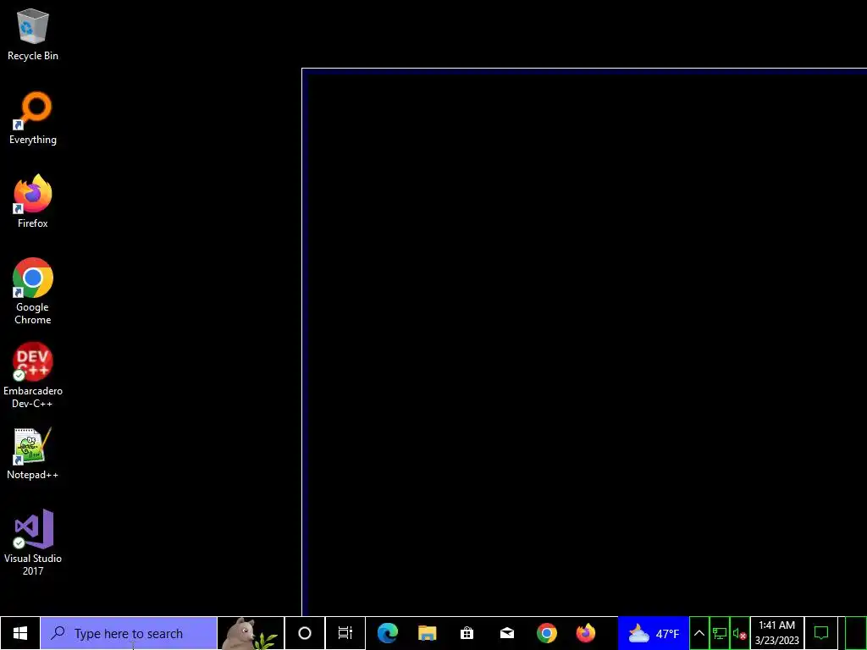The width and height of the screenshot is (867, 650).
Task: Focus the 'Type here to search' box
Action: click(129, 633)
